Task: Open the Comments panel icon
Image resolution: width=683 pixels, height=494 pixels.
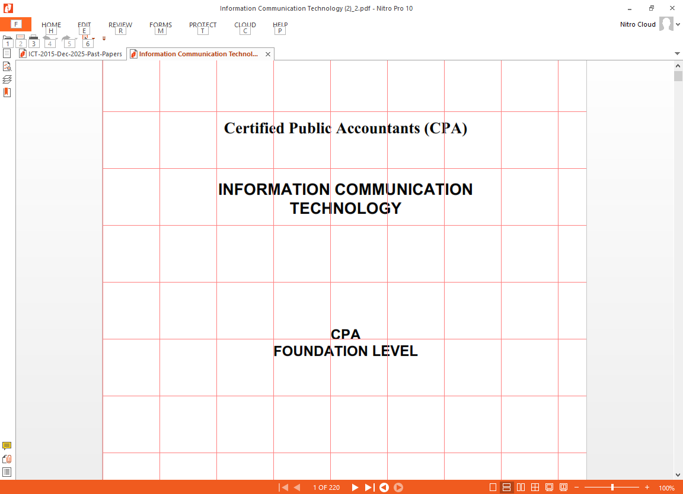Action: [7, 445]
